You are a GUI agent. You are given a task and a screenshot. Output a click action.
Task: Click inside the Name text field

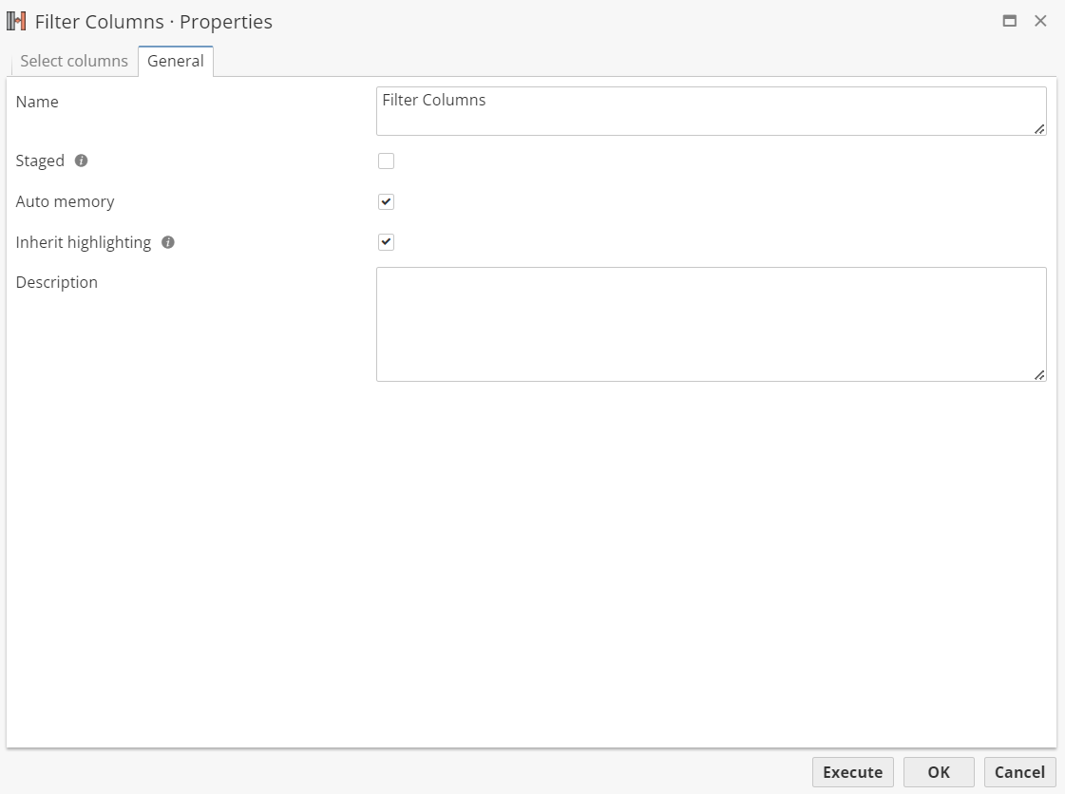(665, 109)
